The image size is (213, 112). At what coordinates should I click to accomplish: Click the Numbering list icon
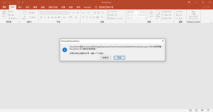[89, 13]
